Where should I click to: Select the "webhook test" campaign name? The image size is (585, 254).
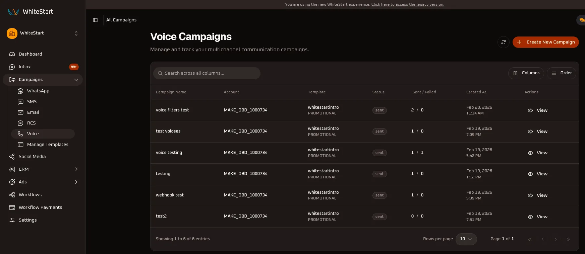(170, 195)
